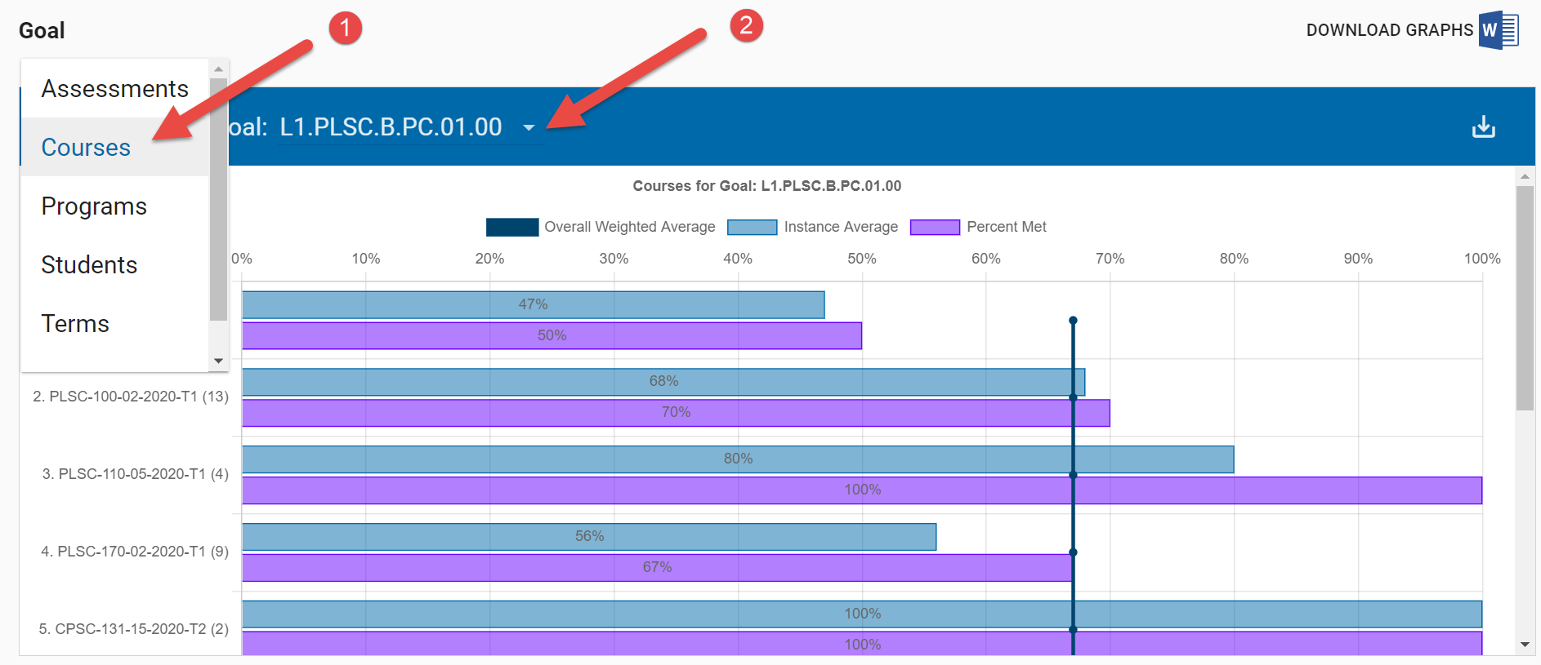Click the PLSC-100-02-2020-T1 course label
Screen dimensions: 1541x665
(131, 397)
